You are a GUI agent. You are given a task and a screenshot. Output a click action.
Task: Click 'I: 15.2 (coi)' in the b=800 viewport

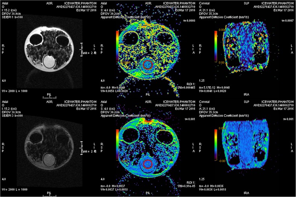pyautogui.click(x=10, y=109)
